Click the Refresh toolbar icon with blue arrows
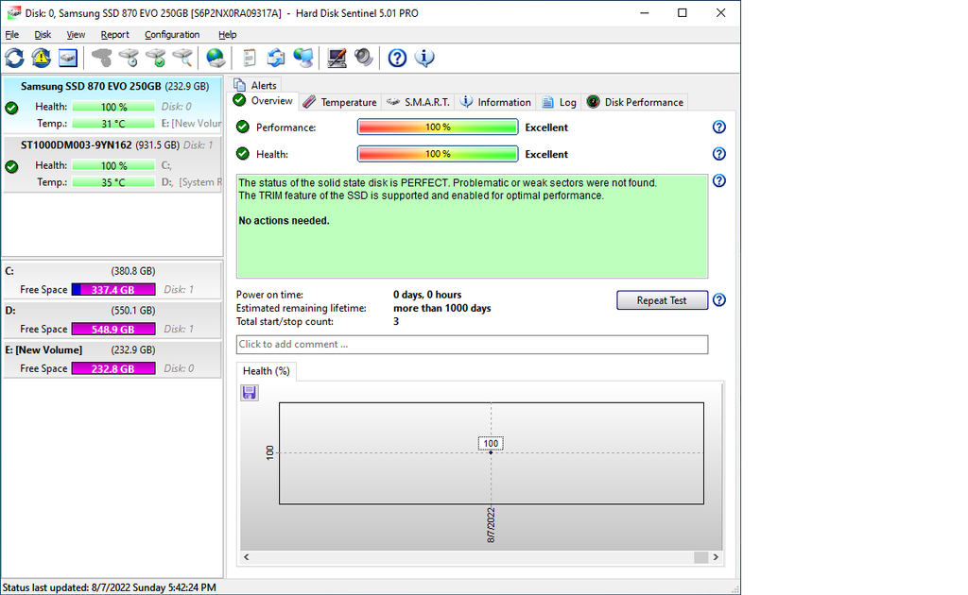968x595 pixels. [14, 59]
